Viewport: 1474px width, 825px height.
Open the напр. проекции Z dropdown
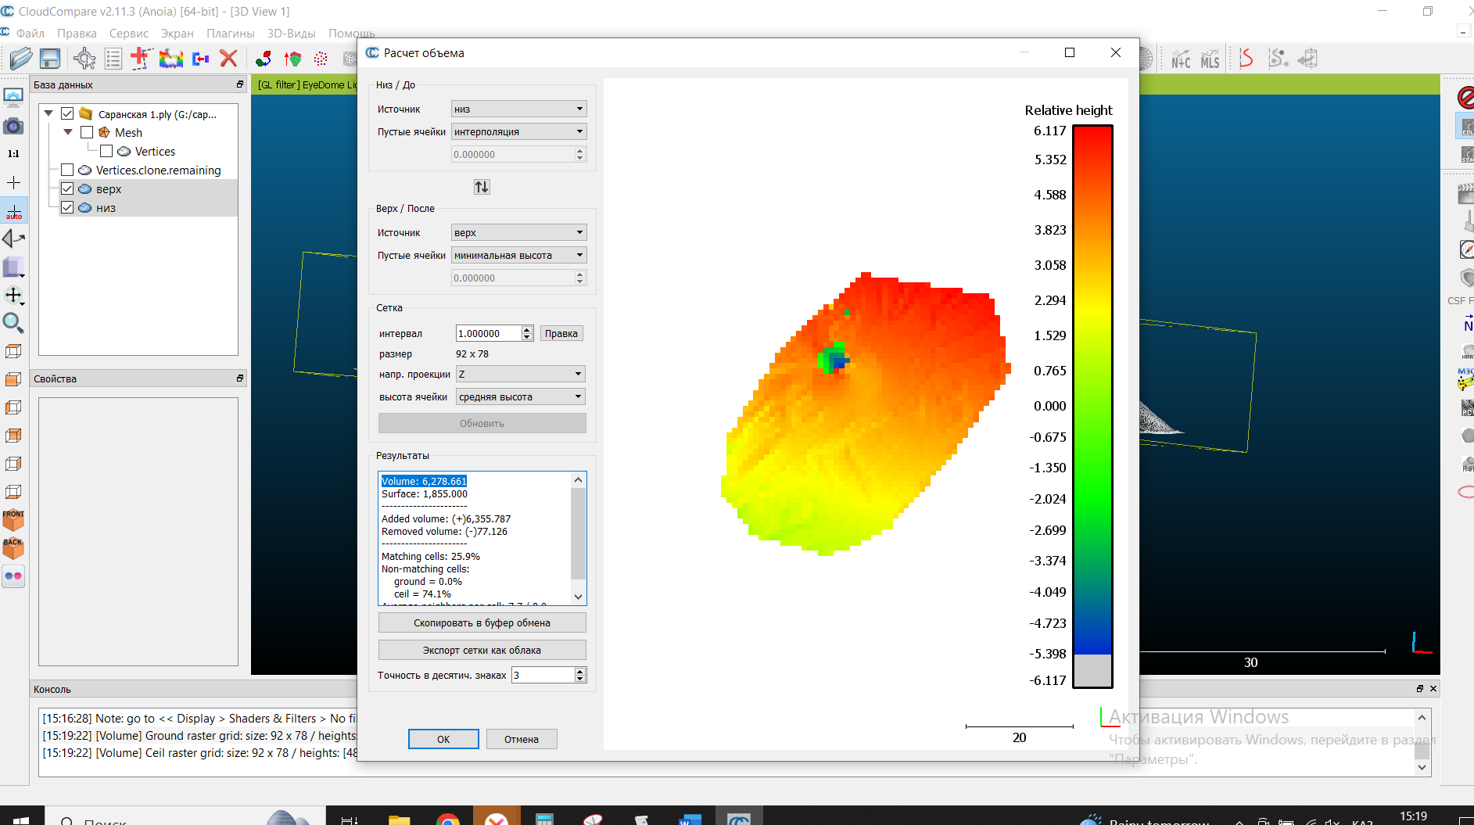(x=520, y=375)
